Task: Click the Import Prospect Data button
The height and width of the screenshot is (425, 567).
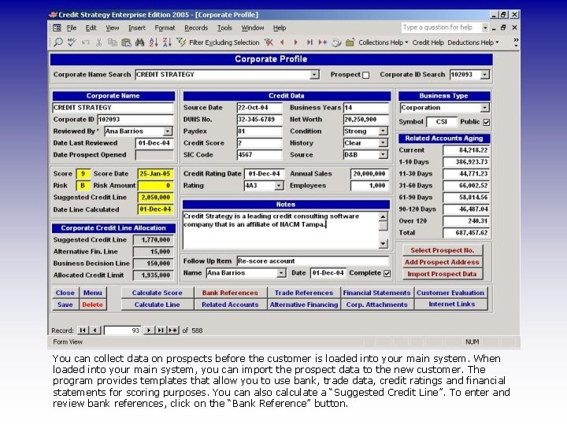Action: click(442, 274)
